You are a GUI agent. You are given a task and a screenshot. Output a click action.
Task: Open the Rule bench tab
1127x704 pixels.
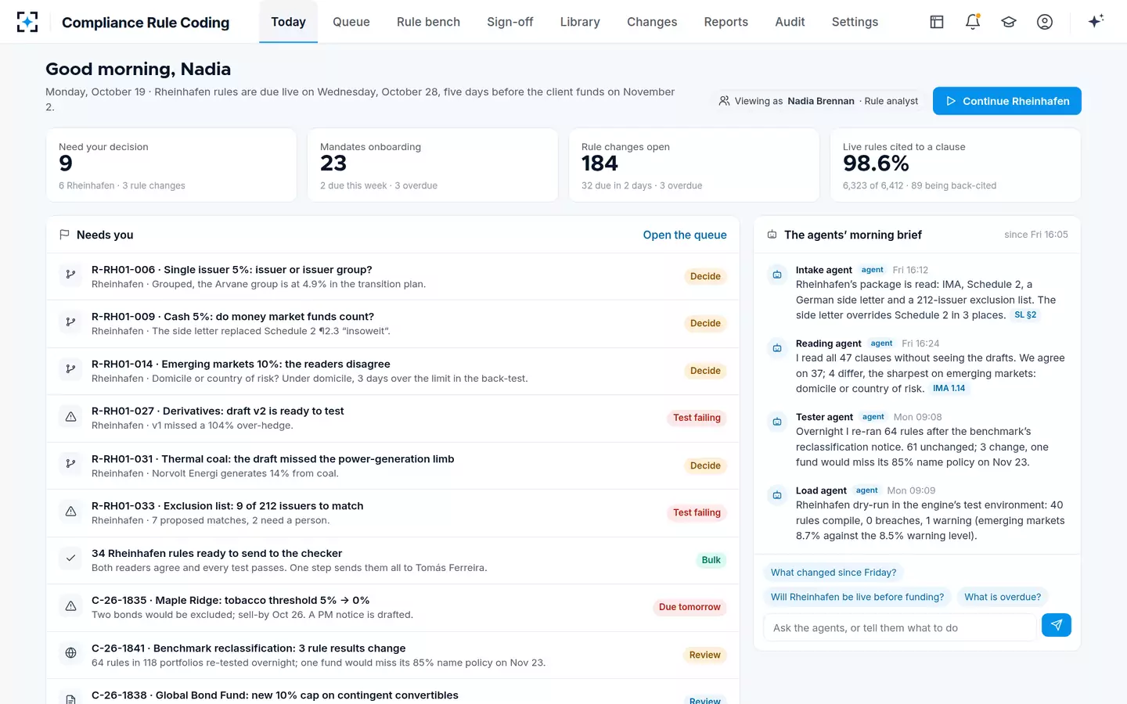pos(428,22)
